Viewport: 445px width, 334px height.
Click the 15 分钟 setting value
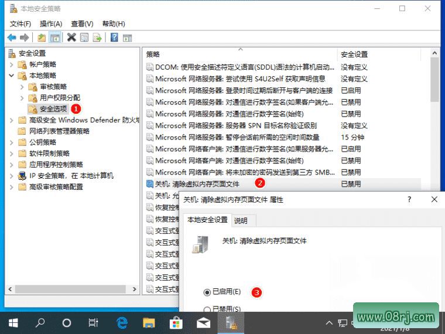tap(352, 138)
